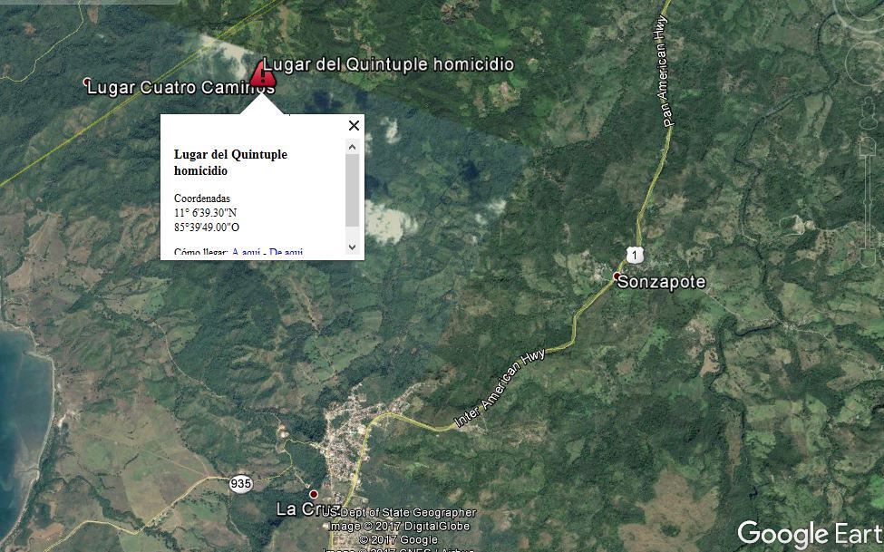Select the Lugar Cuatro Caminos placemark dot
Viewport: 884px width, 552px height.
[87, 82]
